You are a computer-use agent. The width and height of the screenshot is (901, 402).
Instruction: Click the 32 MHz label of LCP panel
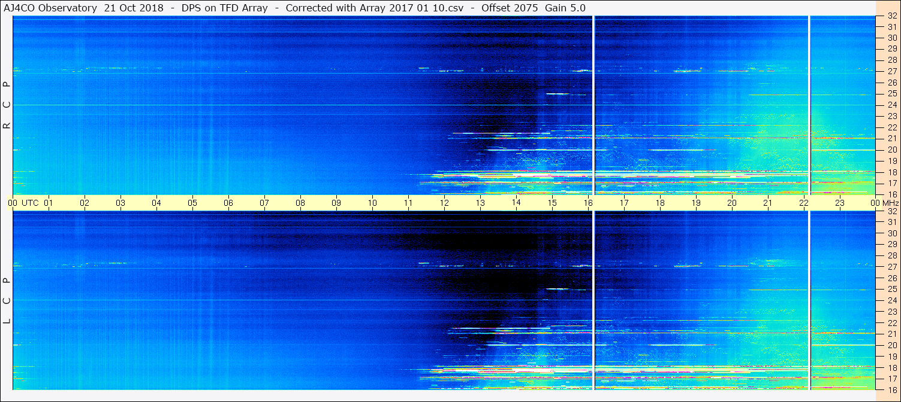point(892,211)
